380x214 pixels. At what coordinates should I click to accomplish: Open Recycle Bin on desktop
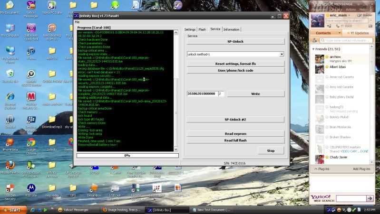click(x=10, y=76)
